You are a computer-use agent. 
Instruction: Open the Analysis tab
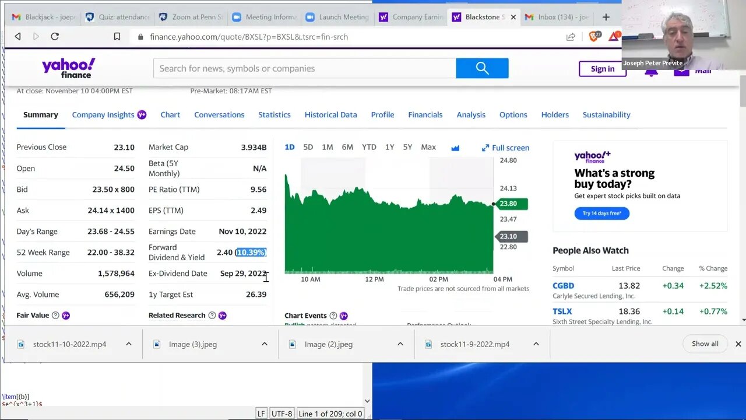tap(471, 115)
